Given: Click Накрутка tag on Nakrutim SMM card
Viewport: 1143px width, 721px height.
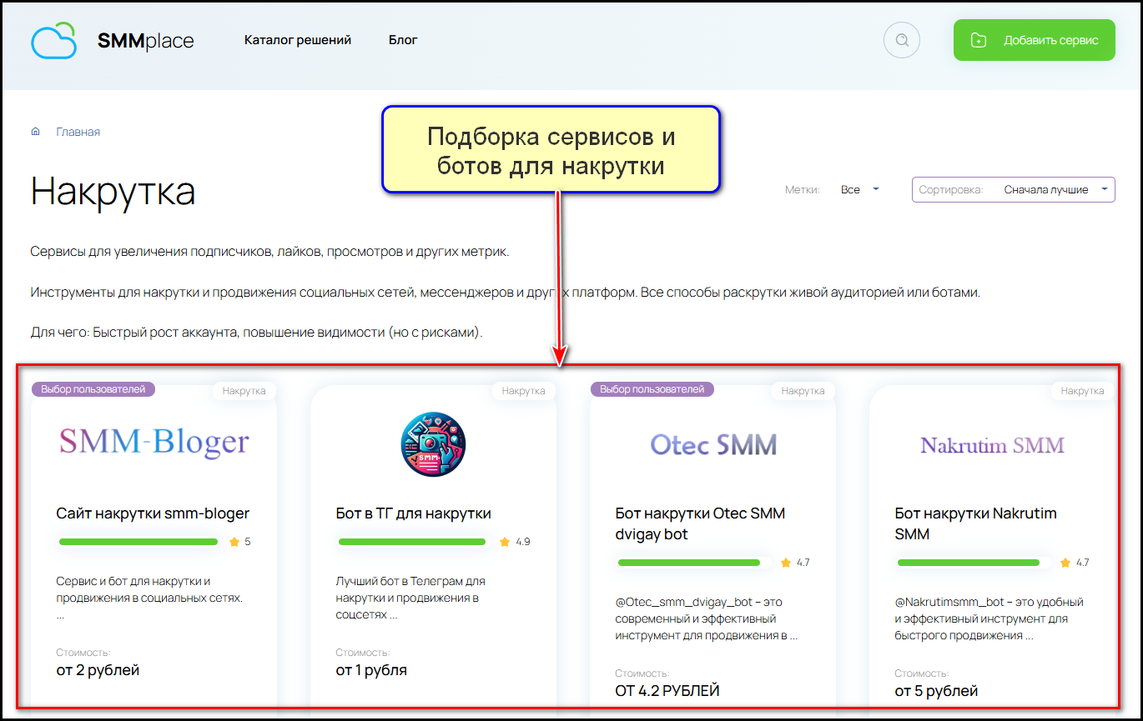Looking at the screenshot, I should point(1082,391).
